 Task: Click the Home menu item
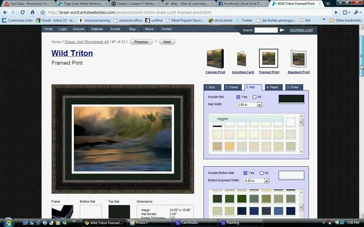(48, 29)
